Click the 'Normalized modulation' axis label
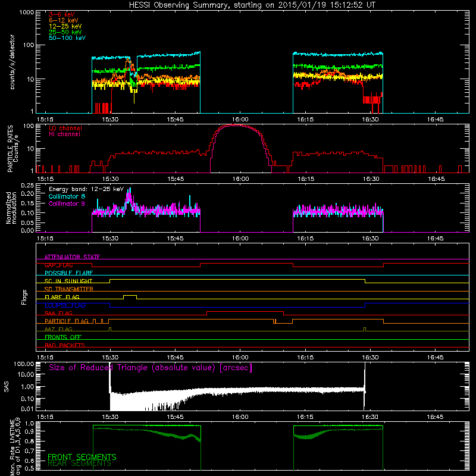The width and height of the screenshot is (476, 476). coord(11,208)
